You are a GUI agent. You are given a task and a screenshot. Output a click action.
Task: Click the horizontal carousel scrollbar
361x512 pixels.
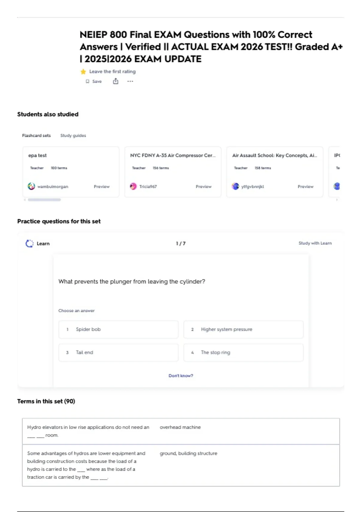(44, 200)
